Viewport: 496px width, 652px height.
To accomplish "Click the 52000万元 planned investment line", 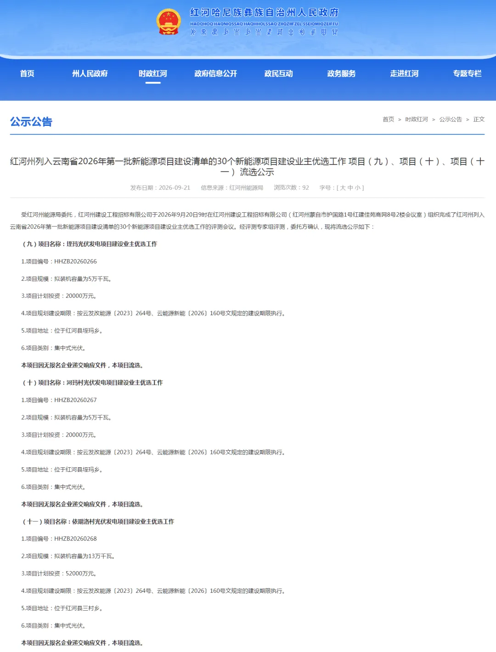I will 59,574.
